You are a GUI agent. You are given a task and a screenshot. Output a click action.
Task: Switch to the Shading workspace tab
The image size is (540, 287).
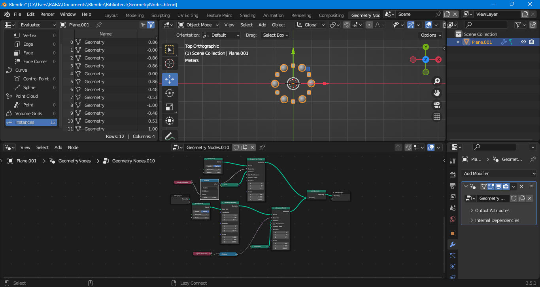click(x=247, y=15)
